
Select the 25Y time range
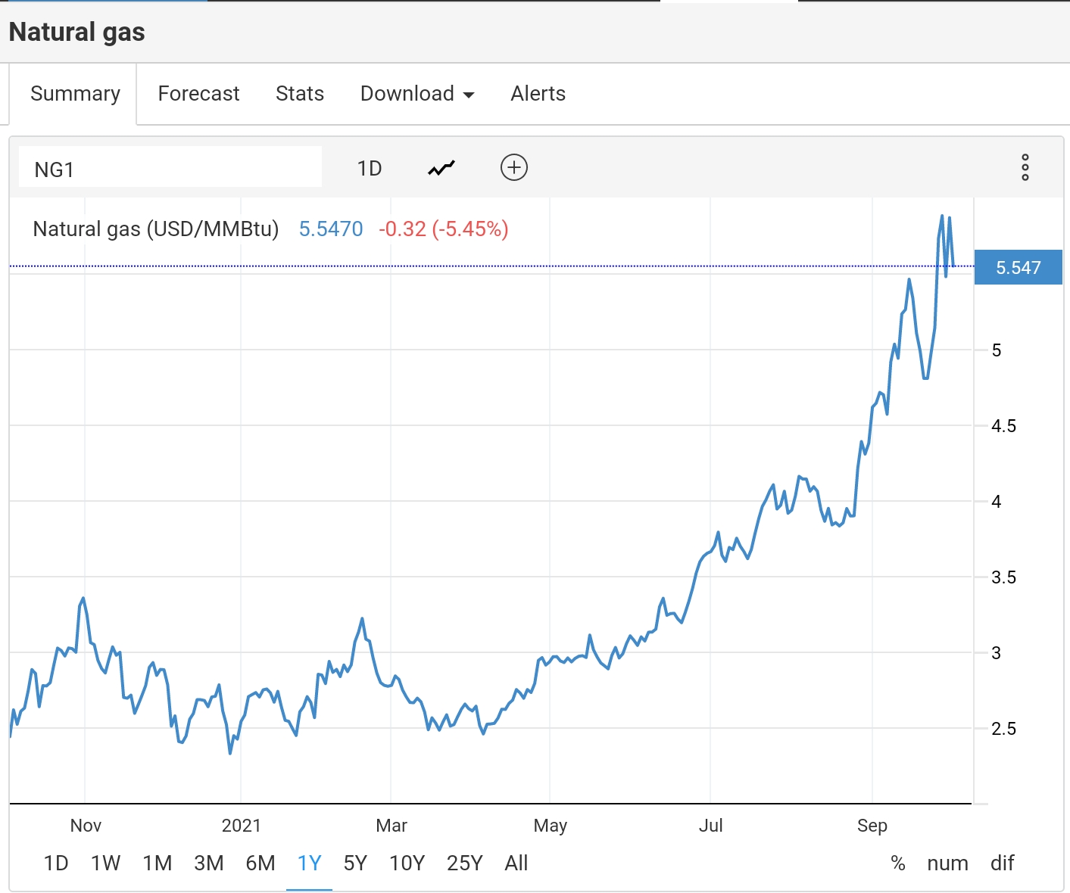coord(465,863)
